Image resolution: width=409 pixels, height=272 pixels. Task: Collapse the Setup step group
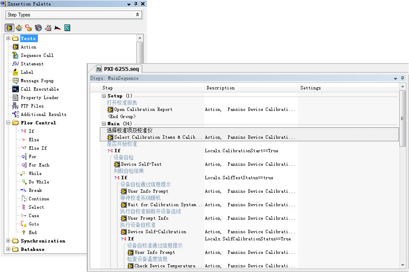pos(104,96)
